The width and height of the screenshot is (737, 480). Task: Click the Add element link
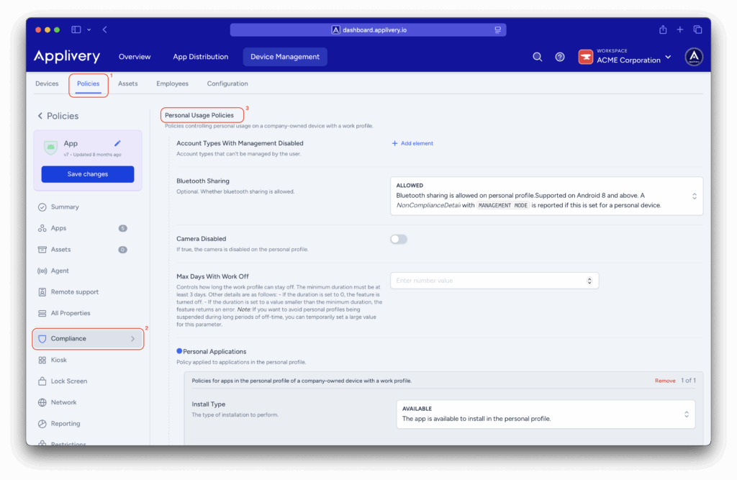[412, 143]
